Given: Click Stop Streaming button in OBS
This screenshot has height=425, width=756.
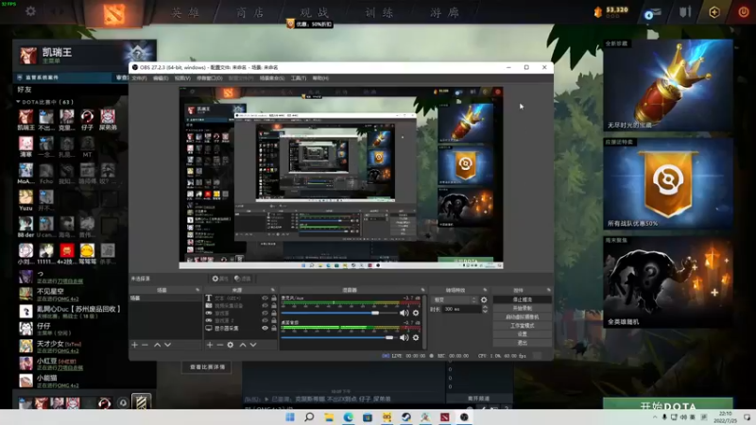Looking at the screenshot, I should pyautogui.click(x=523, y=299).
